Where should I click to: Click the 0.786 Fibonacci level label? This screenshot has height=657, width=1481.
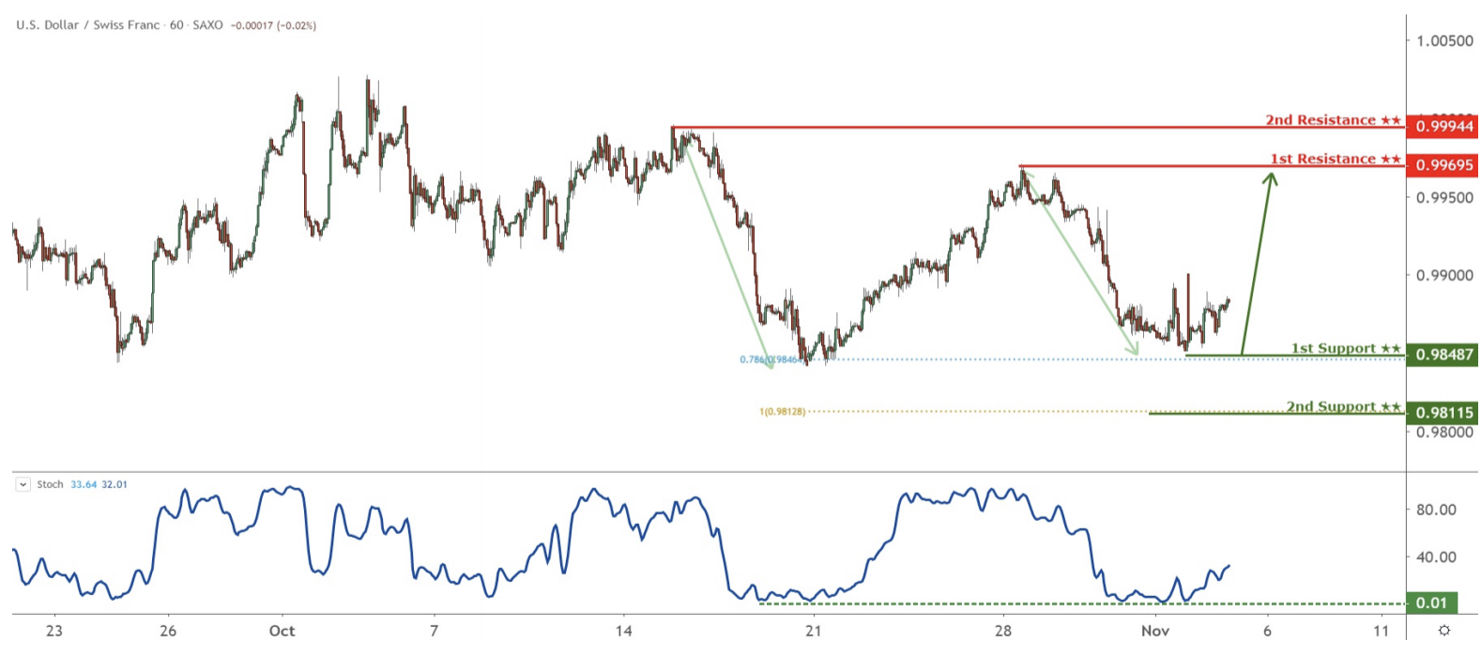[771, 359]
